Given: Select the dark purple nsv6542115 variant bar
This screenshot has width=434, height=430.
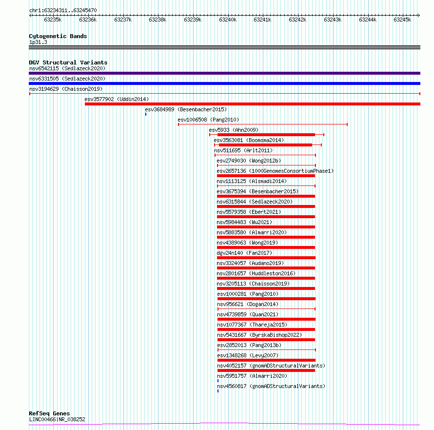Looking at the screenshot, I should pos(224,73).
